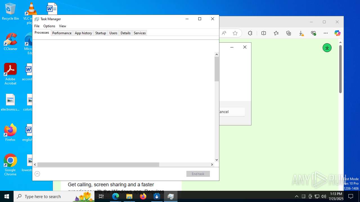
Task: Click the Task Manager scroll up arrow
Action: click(x=217, y=54)
